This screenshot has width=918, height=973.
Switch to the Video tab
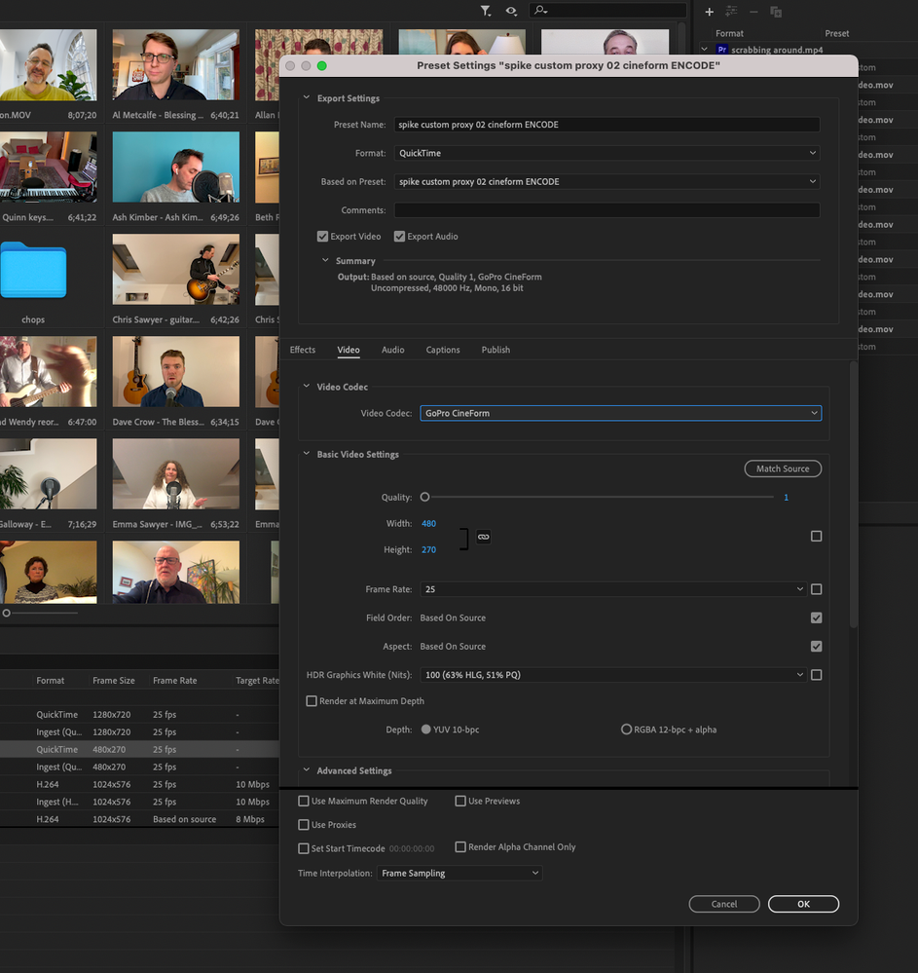click(349, 350)
